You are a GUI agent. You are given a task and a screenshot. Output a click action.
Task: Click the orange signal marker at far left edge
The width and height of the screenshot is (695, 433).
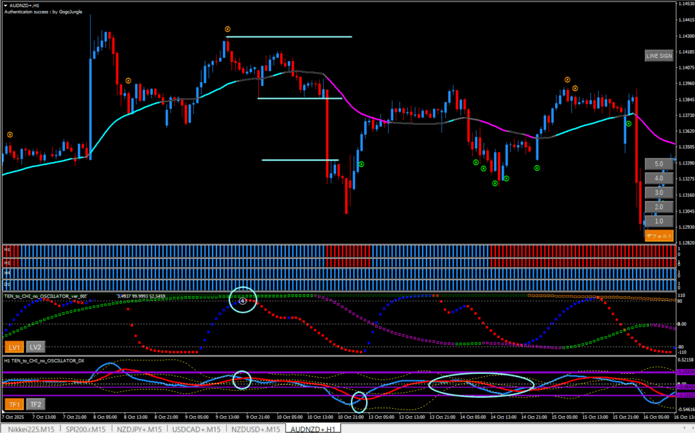click(x=10, y=134)
